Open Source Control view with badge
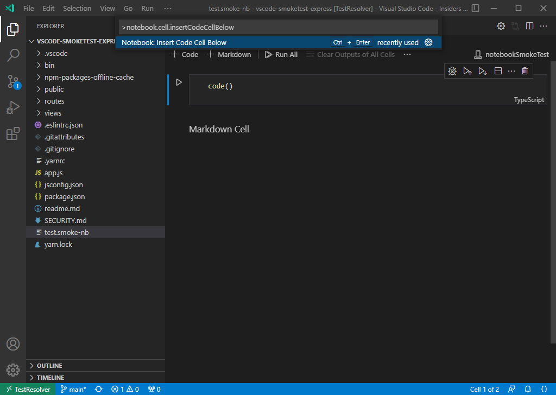 click(x=14, y=81)
